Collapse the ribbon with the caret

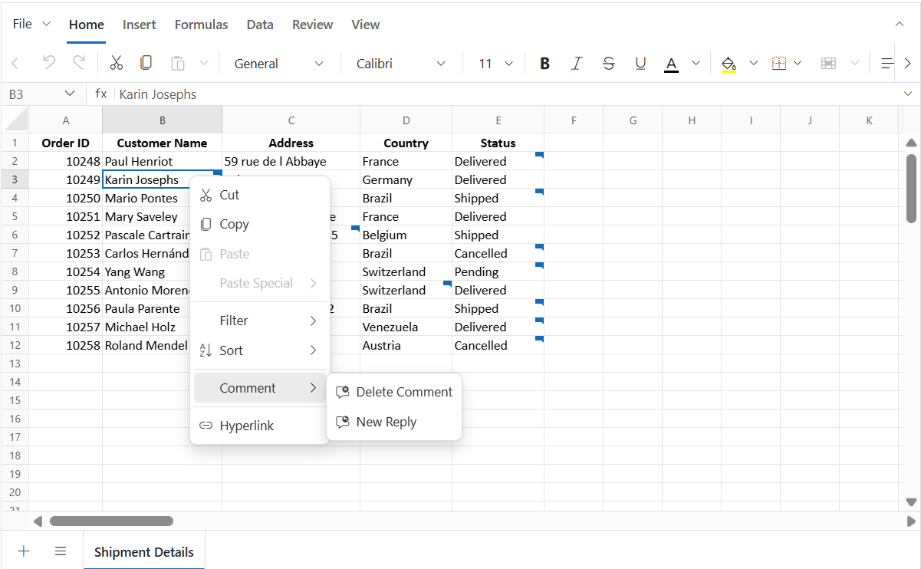(x=900, y=25)
